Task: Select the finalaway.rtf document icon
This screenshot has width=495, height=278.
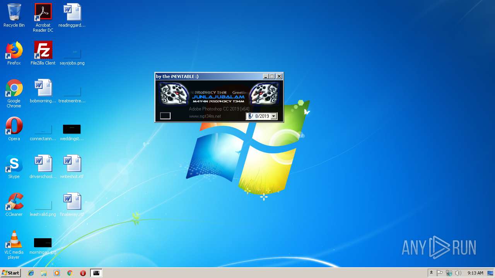Action: 72,205
